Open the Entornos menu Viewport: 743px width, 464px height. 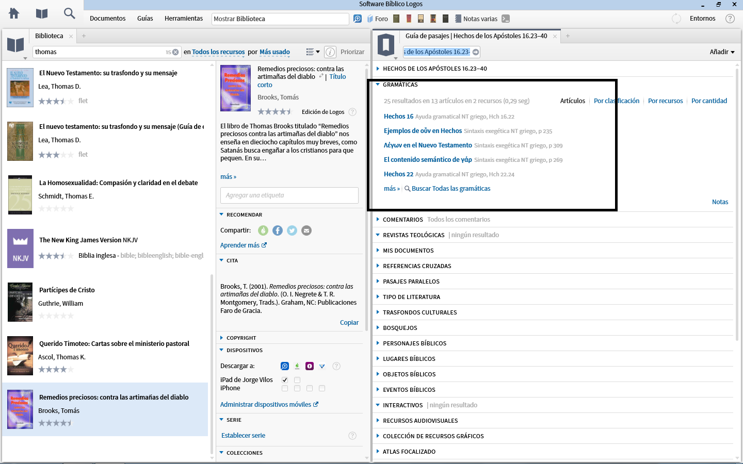click(702, 19)
